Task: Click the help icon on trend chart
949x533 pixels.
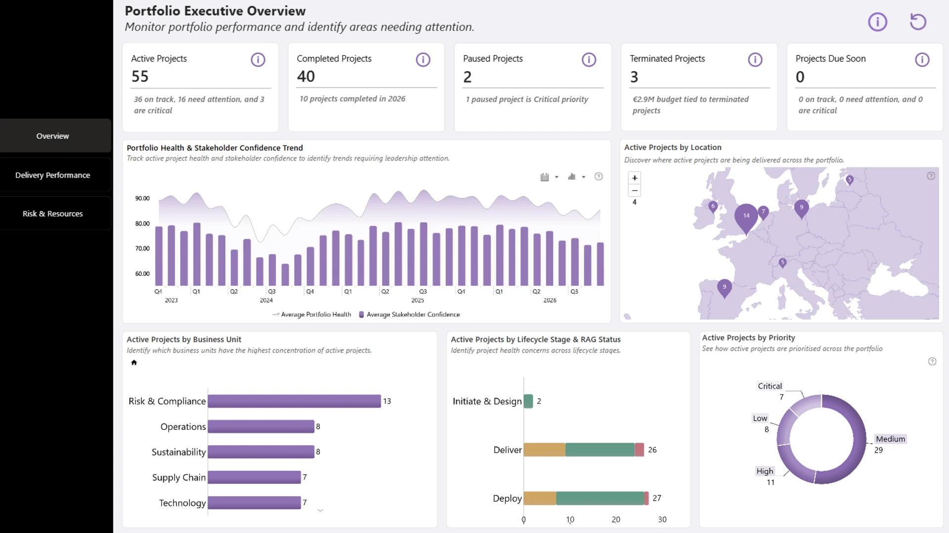Action: 599,177
